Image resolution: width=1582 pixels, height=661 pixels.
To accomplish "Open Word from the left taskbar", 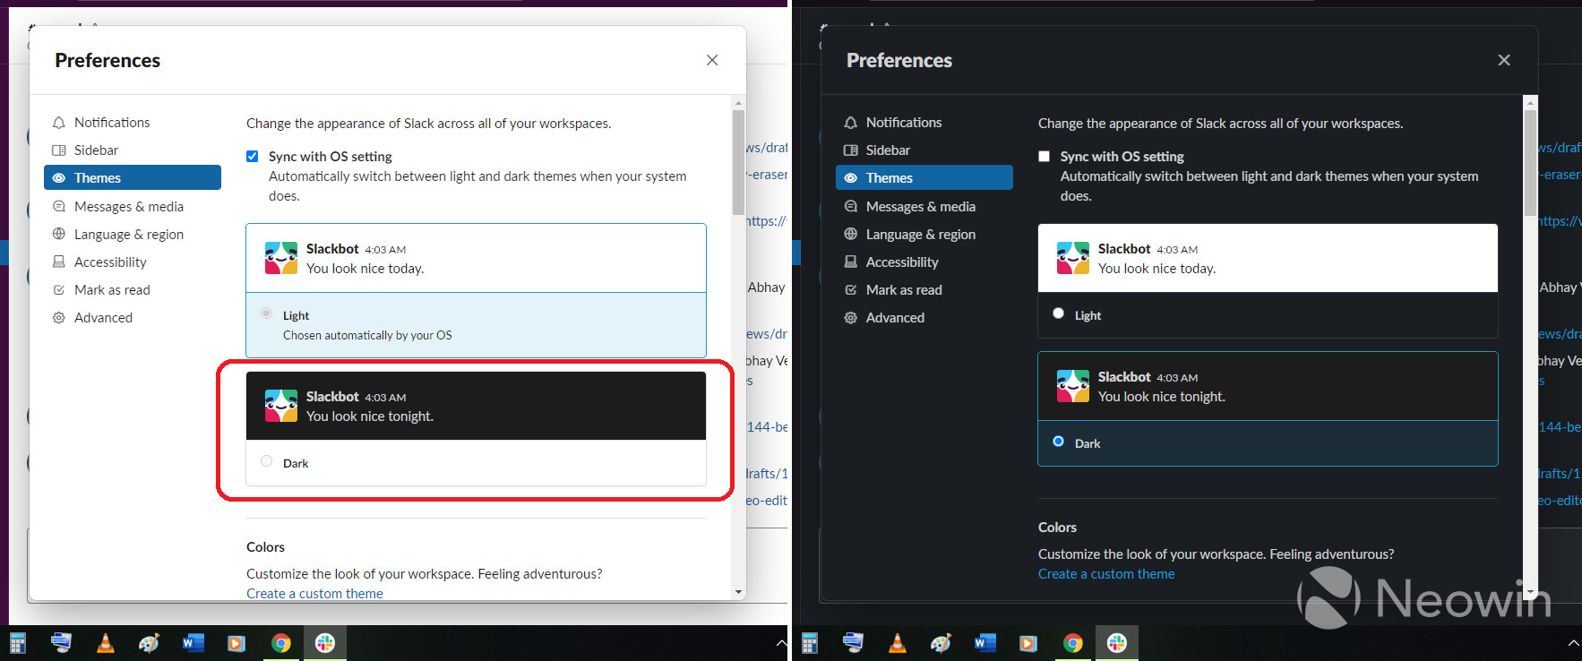I will (x=193, y=643).
